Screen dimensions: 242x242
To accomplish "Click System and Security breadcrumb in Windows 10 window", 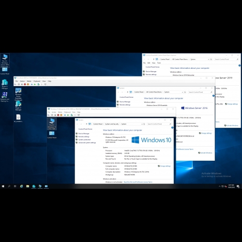I will (112, 124).
